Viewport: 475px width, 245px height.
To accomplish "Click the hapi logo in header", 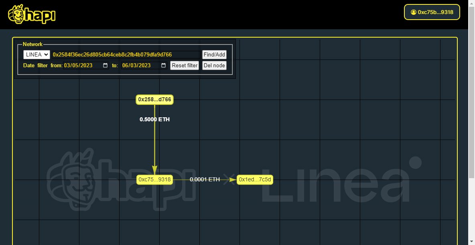I will pyautogui.click(x=32, y=14).
